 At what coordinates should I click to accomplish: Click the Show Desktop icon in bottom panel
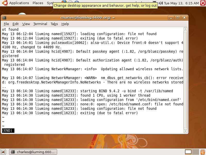click(3, 152)
